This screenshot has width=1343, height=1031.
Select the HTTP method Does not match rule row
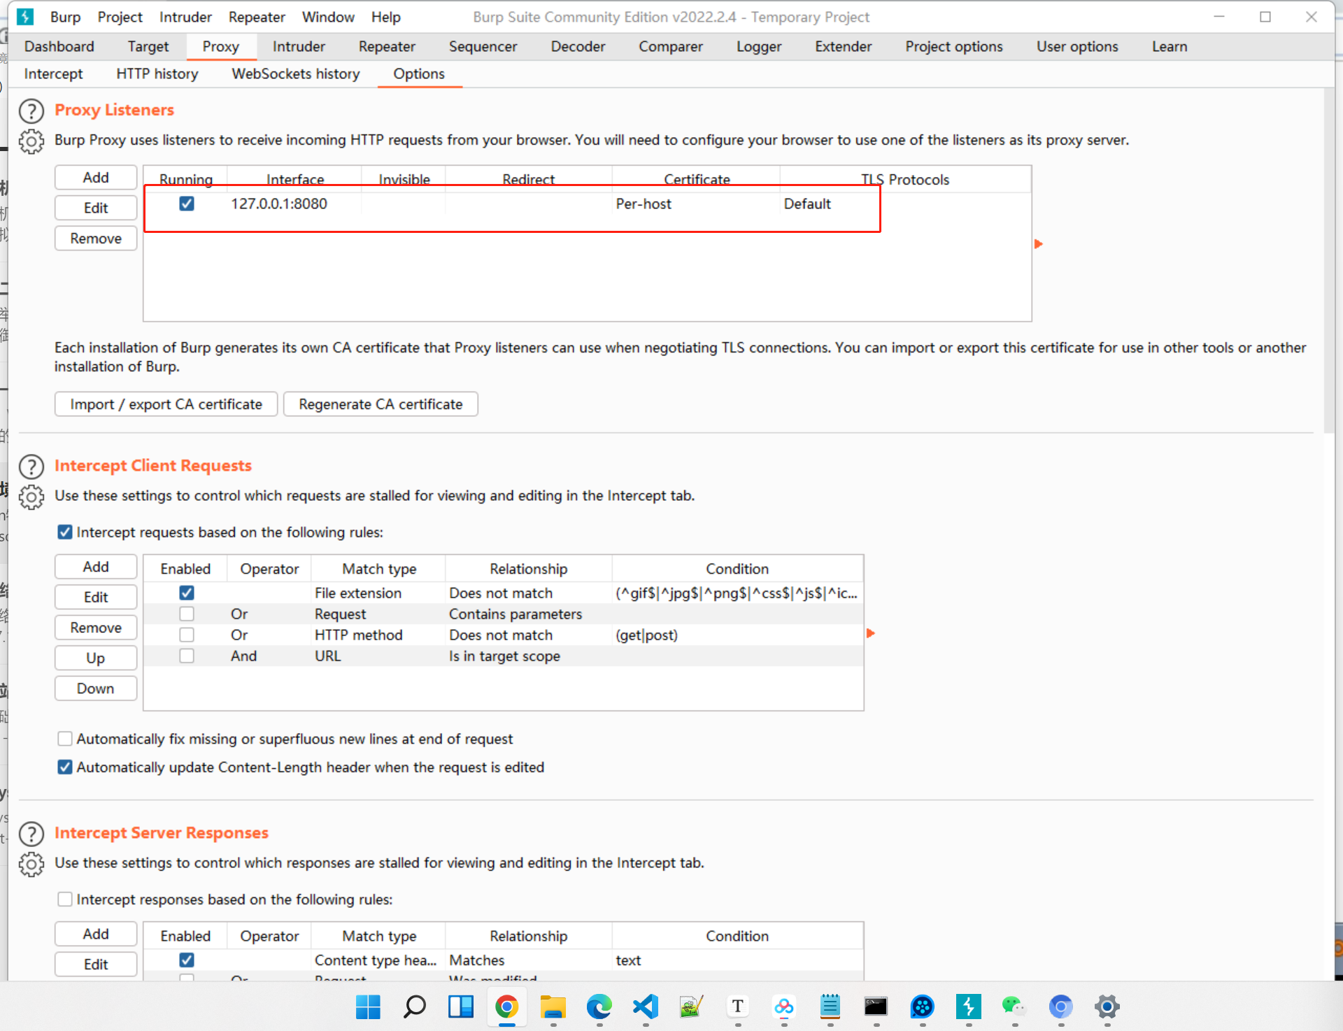pos(500,635)
